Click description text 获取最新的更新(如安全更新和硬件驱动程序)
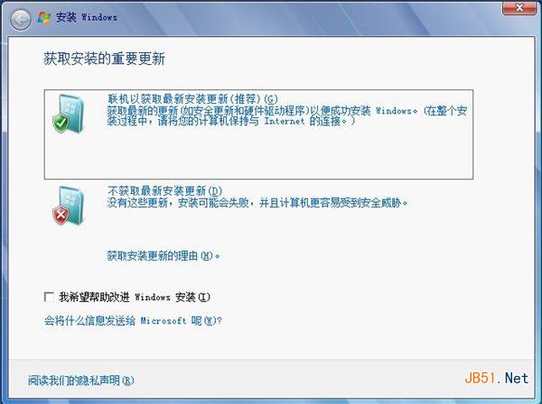The width and height of the screenshot is (542, 404). point(208,111)
